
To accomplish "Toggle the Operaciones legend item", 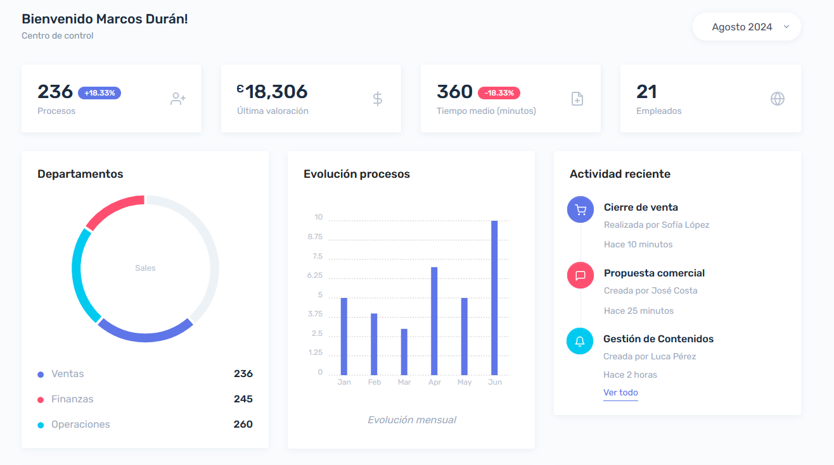I will 80,425.
